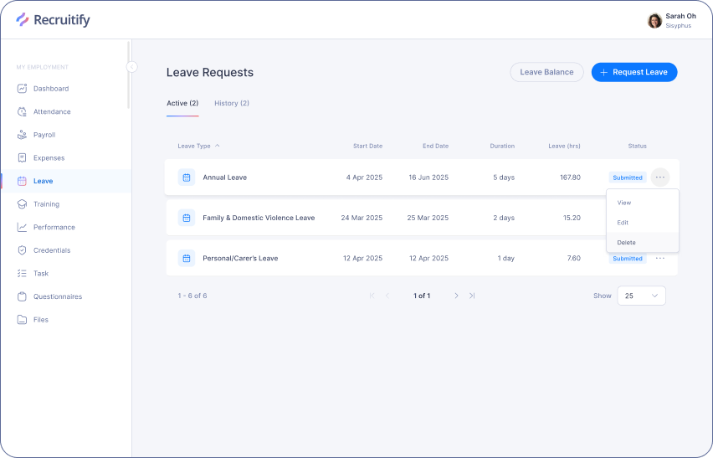Open the Dashboard sidebar icon

click(x=23, y=89)
